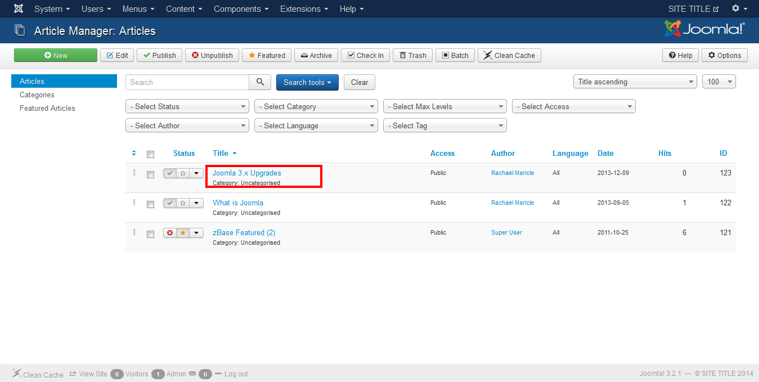Toggle featured star for Joomla 3.x Upgrades
The height and width of the screenshot is (382, 759).
tap(183, 173)
